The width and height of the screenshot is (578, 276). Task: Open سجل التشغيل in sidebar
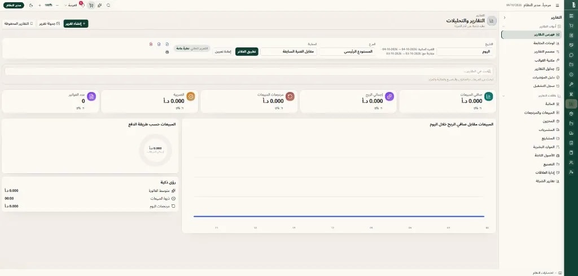pos(532,86)
